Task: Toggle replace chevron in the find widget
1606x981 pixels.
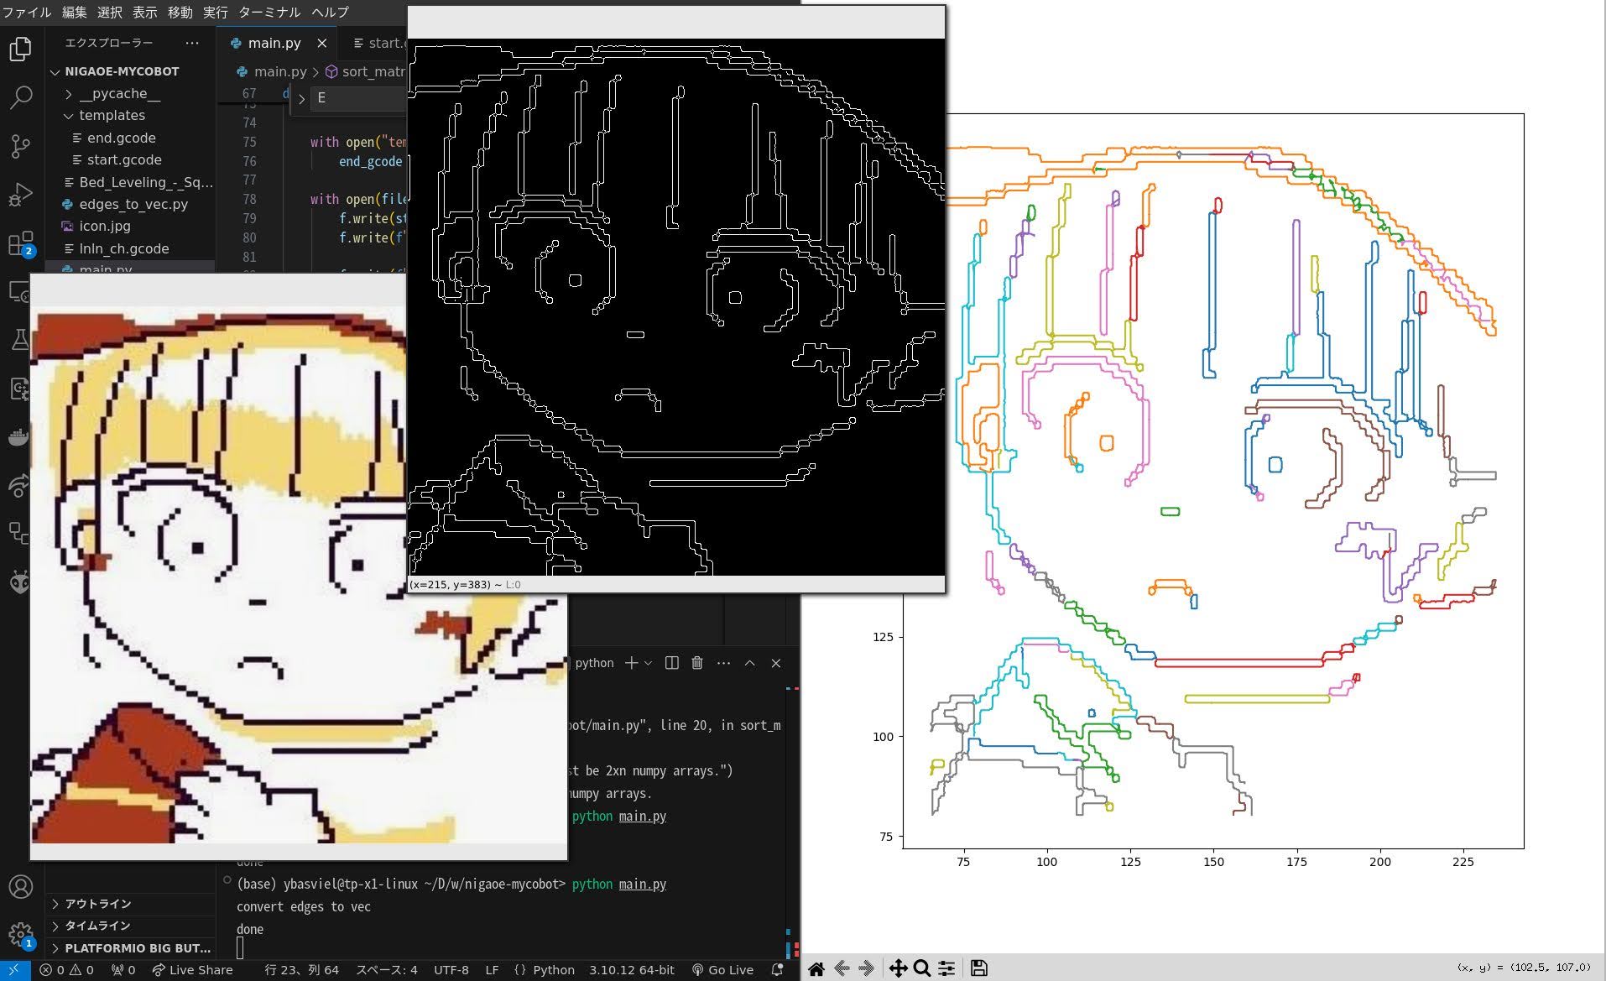Action: click(301, 98)
